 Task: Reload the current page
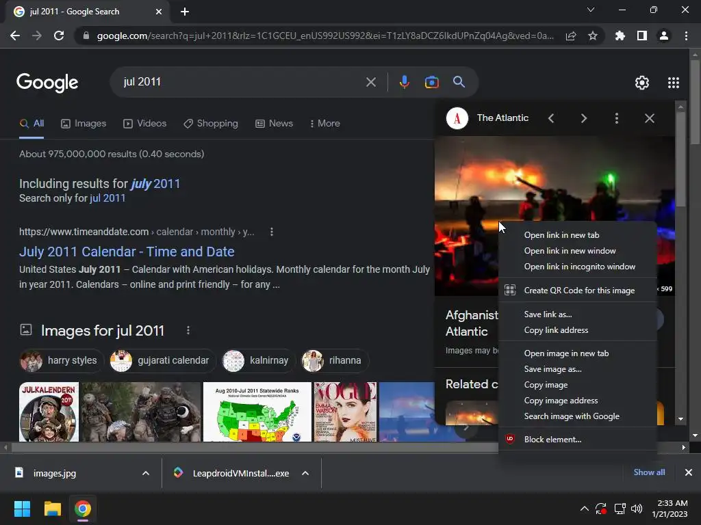point(59,36)
